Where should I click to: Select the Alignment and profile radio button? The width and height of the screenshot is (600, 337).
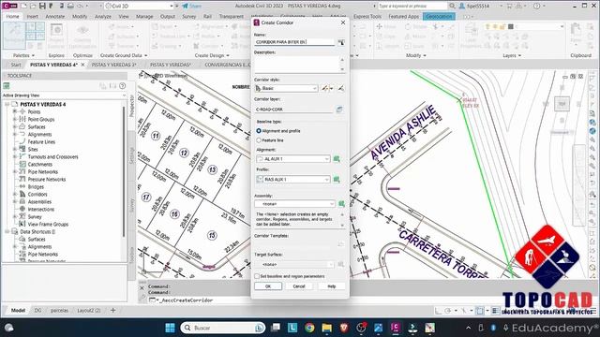pyautogui.click(x=259, y=131)
